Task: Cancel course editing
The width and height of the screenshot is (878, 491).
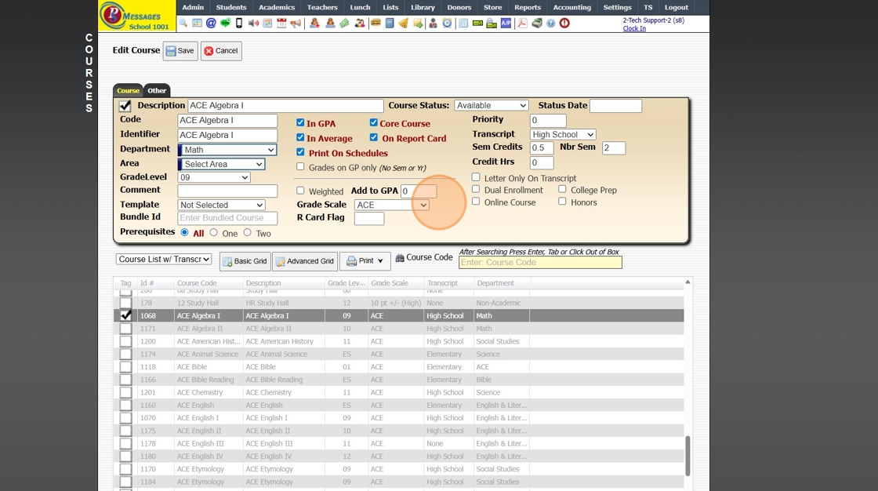Action: [x=221, y=50]
